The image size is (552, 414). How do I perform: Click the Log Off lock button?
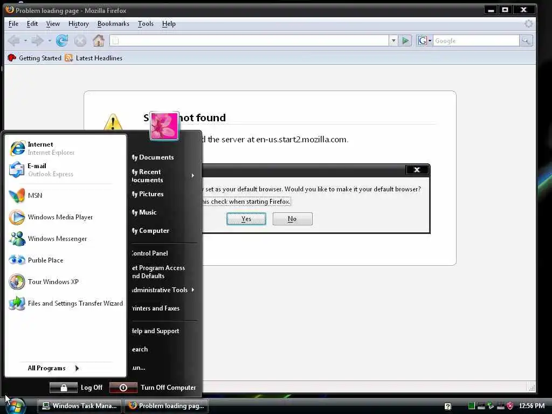[64, 388]
